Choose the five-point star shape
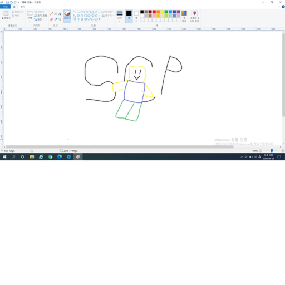This screenshot has height=285, width=285. coord(82,19)
